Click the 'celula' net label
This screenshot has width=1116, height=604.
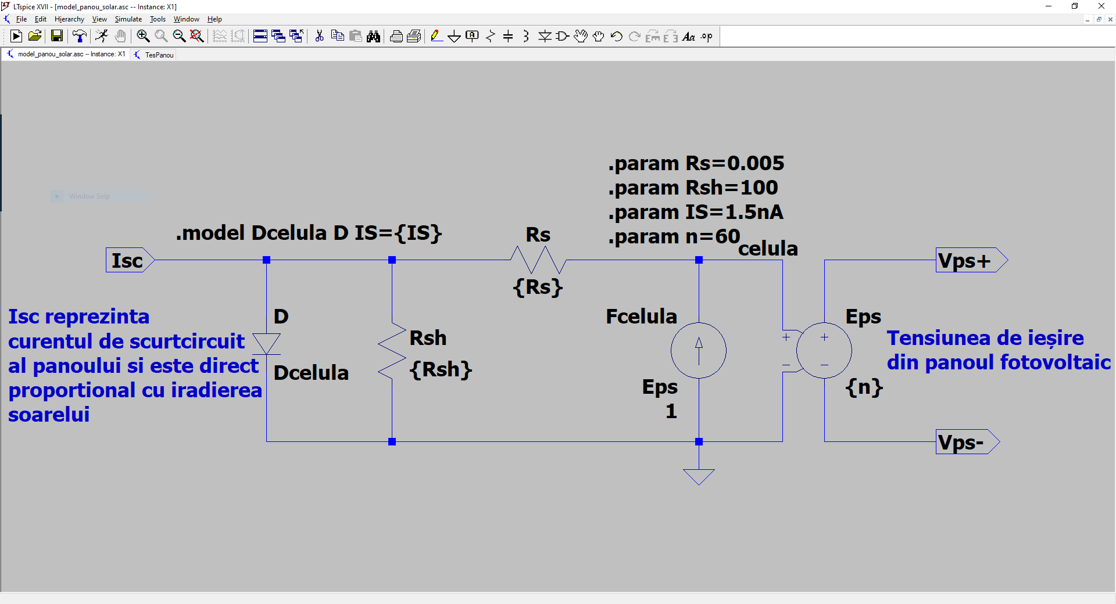pos(768,249)
